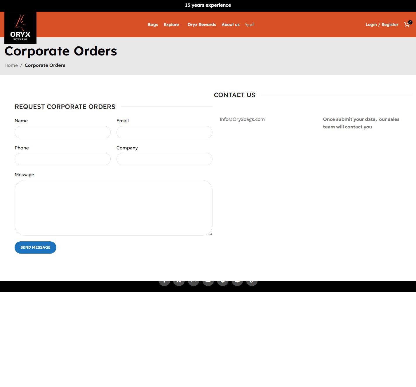The image size is (416, 387).
Task: Click the 'Once submit your data' note
Action: pyautogui.click(x=361, y=123)
